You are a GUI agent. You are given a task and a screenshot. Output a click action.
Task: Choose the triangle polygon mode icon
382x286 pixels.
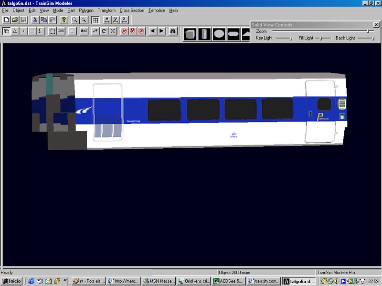pyautogui.click(x=15, y=31)
